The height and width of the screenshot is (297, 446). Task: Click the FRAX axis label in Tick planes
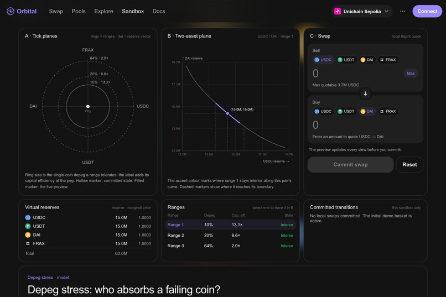click(x=88, y=50)
